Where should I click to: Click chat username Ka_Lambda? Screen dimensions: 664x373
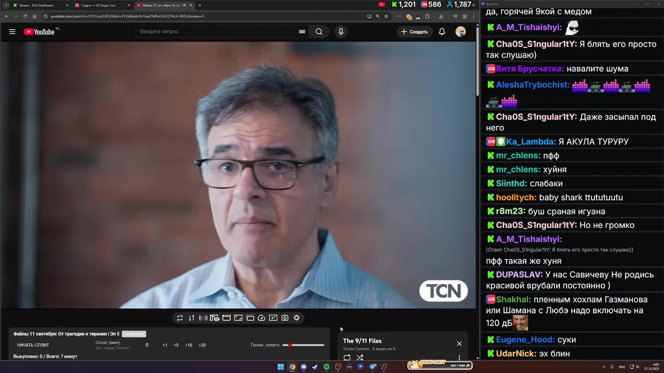click(x=531, y=142)
